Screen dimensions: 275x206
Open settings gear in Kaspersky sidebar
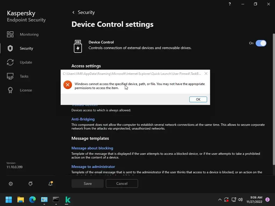tap(11, 183)
